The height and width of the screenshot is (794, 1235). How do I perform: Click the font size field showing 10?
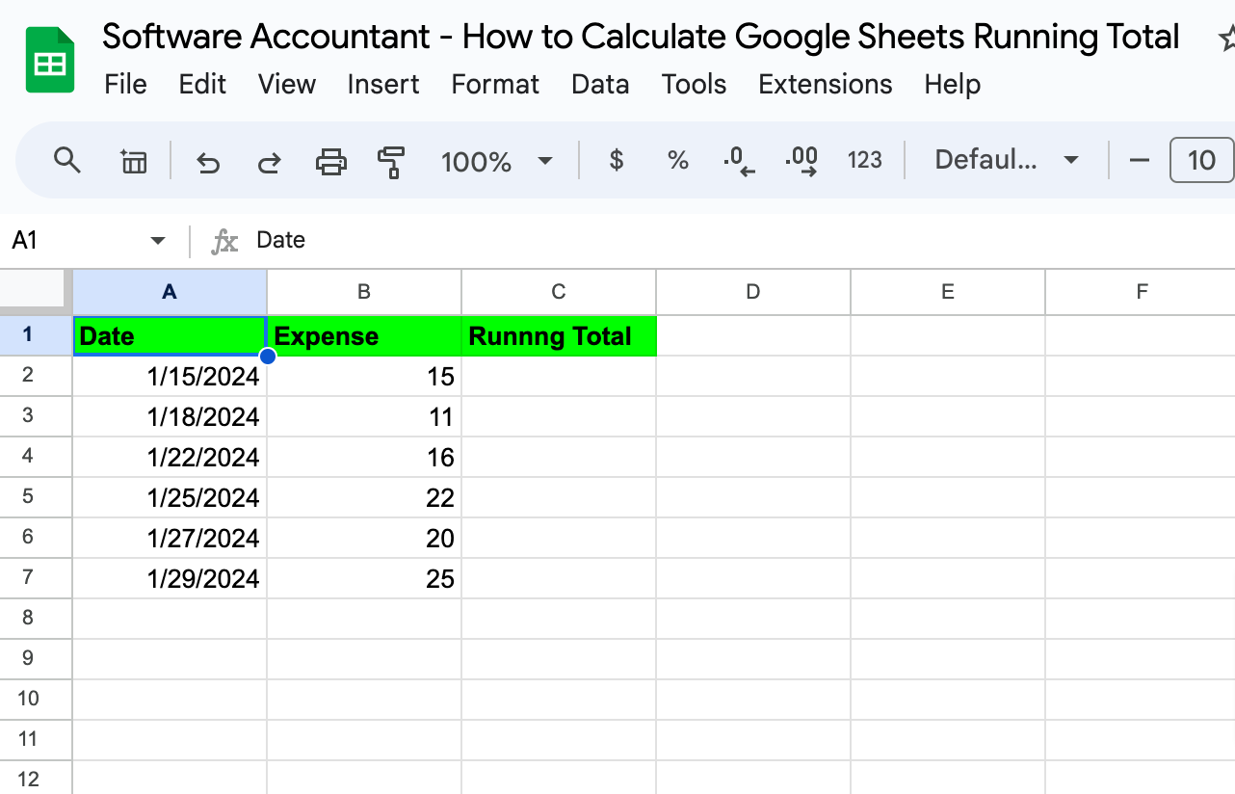pyautogui.click(x=1201, y=160)
